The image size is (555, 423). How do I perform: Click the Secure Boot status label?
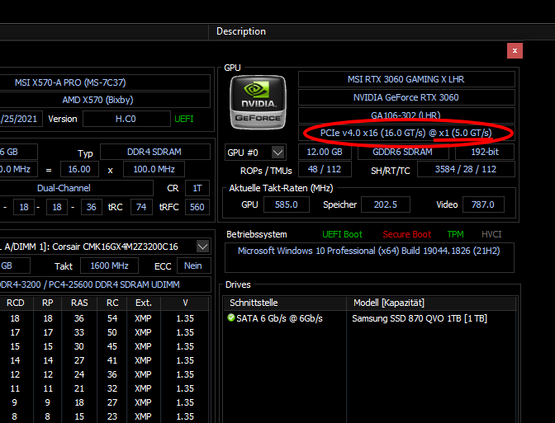406,234
